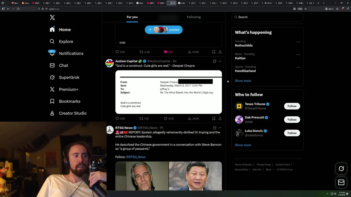Open the Cookie Policy link
This screenshot has height=197, width=351.
283,165
